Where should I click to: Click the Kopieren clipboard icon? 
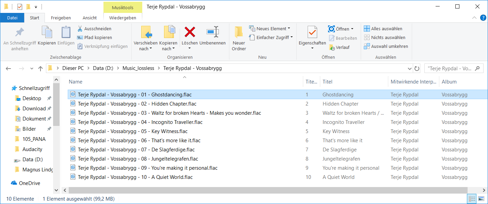pyautogui.click(x=47, y=32)
